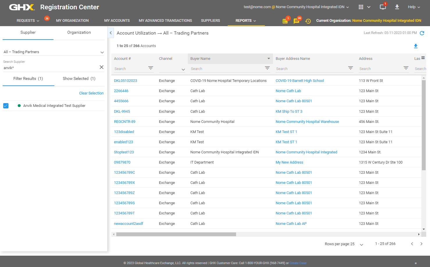Screen dimensions: 430x267
Task: Open the apps grid menu
Action: [x=361, y=7]
